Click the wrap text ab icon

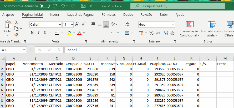[127, 24]
